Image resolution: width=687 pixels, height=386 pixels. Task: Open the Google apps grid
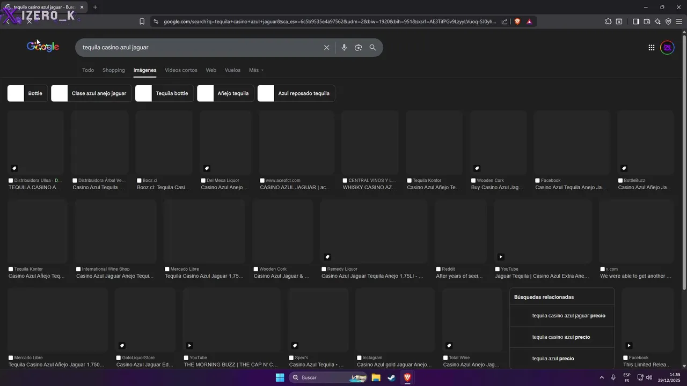(651, 47)
